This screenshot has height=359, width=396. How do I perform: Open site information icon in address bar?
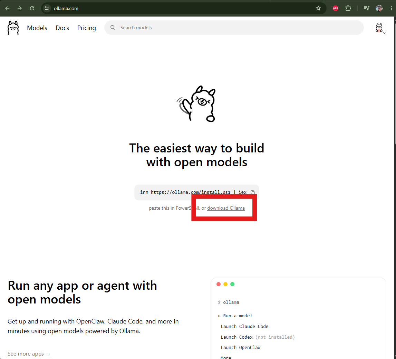(x=47, y=8)
